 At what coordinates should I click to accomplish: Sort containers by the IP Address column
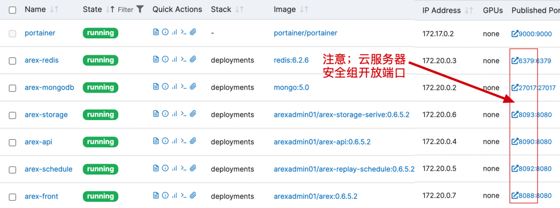tap(441, 10)
